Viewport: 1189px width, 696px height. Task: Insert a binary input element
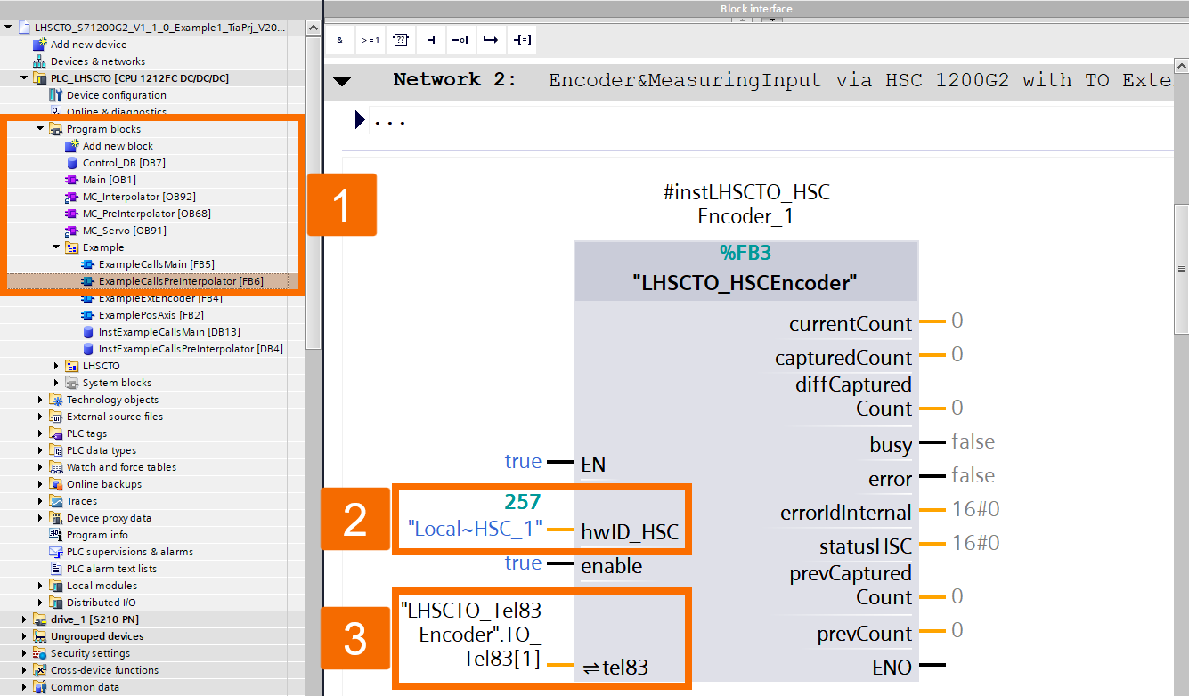[431, 40]
